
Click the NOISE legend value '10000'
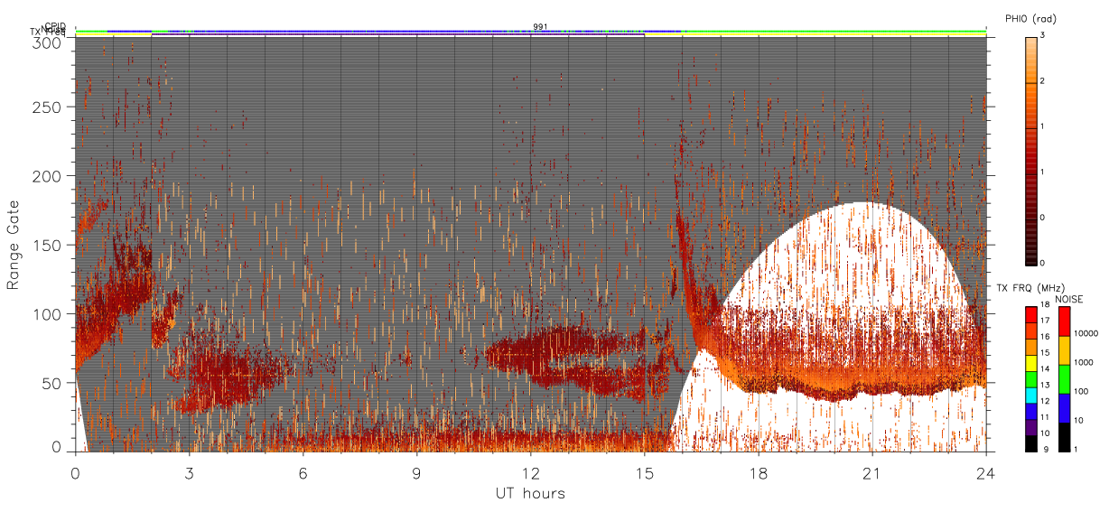click(x=1086, y=333)
